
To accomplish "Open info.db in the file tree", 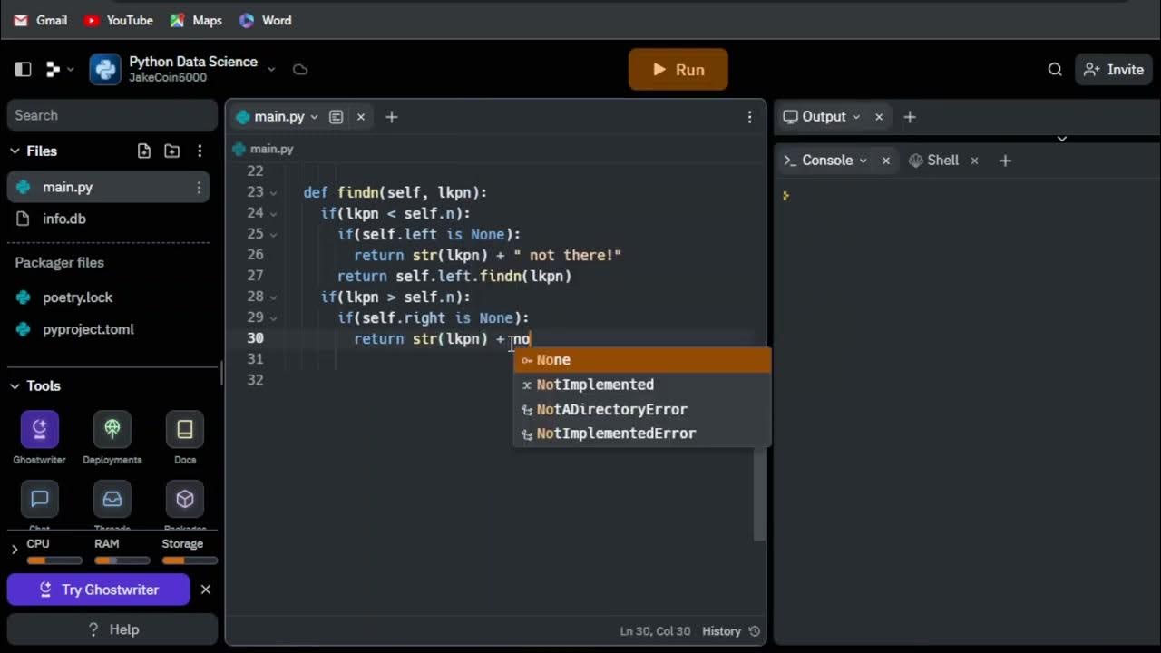I will 109,219.
